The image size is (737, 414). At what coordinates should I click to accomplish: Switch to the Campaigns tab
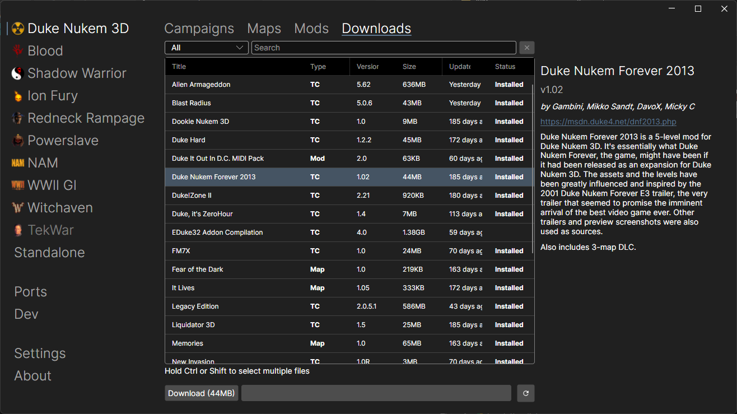(x=199, y=29)
